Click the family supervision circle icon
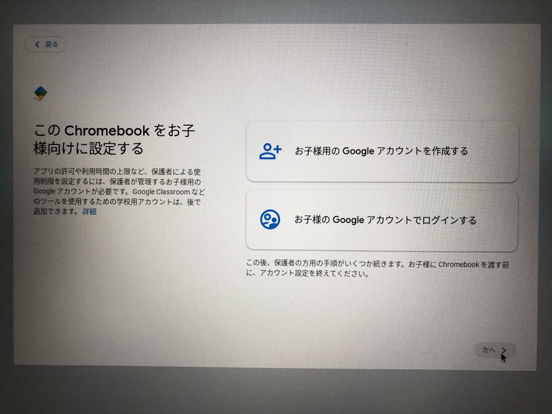The height and width of the screenshot is (414, 552). pyautogui.click(x=270, y=220)
